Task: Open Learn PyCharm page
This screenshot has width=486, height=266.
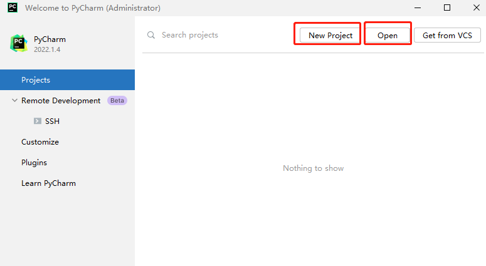Action: click(x=49, y=183)
